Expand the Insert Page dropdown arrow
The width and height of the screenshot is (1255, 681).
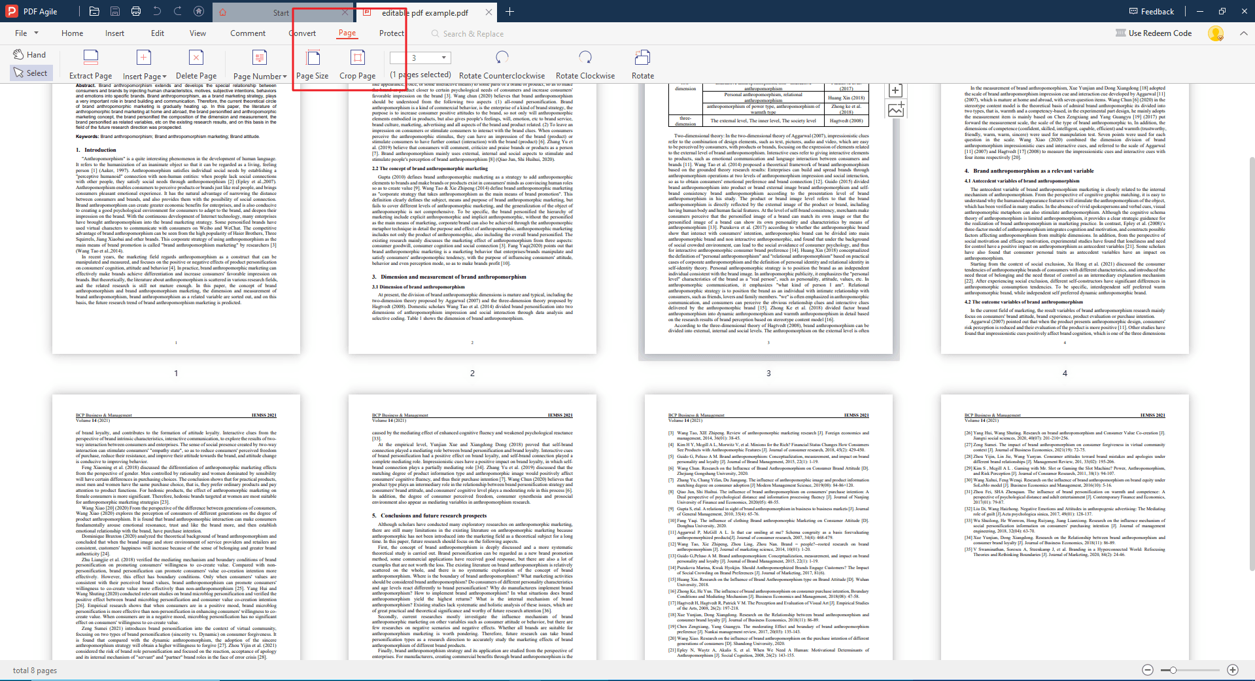tap(164, 77)
